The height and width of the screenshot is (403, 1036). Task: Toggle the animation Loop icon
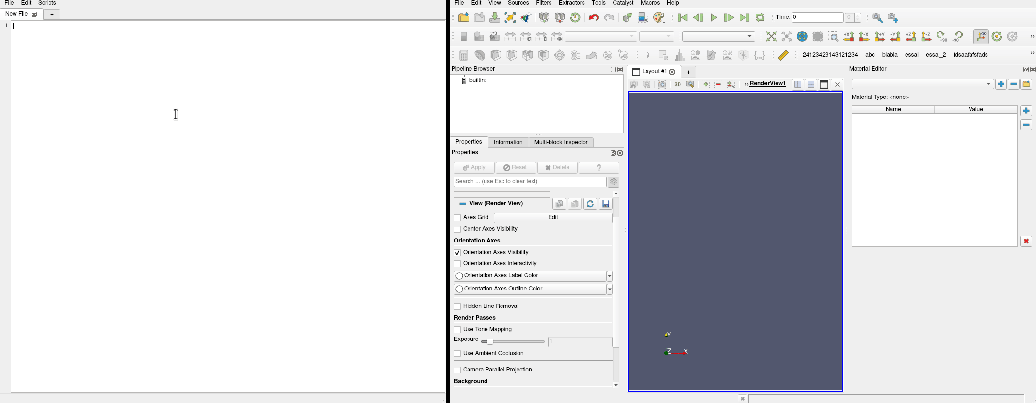click(x=760, y=18)
